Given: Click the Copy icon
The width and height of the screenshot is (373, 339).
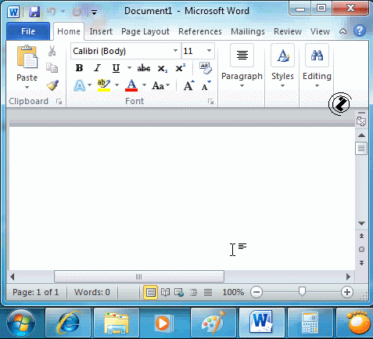Looking at the screenshot, I should tap(52, 68).
